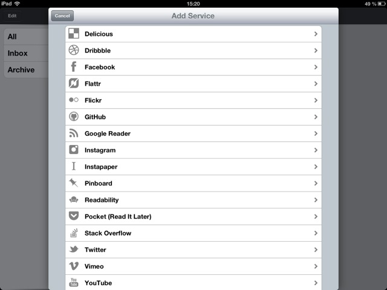Tap the Dribbble basketball icon
Image resolution: width=387 pixels, height=290 pixels.
tap(74, 50)
